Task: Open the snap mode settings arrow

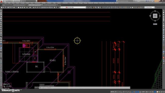Action: (x=120, y=92)
